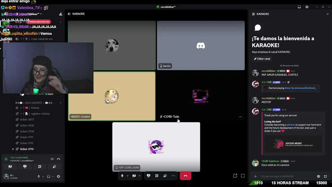Open noise suppression next to Voz conectada
Screen dimensions: 332x187
tap(52, 159)
